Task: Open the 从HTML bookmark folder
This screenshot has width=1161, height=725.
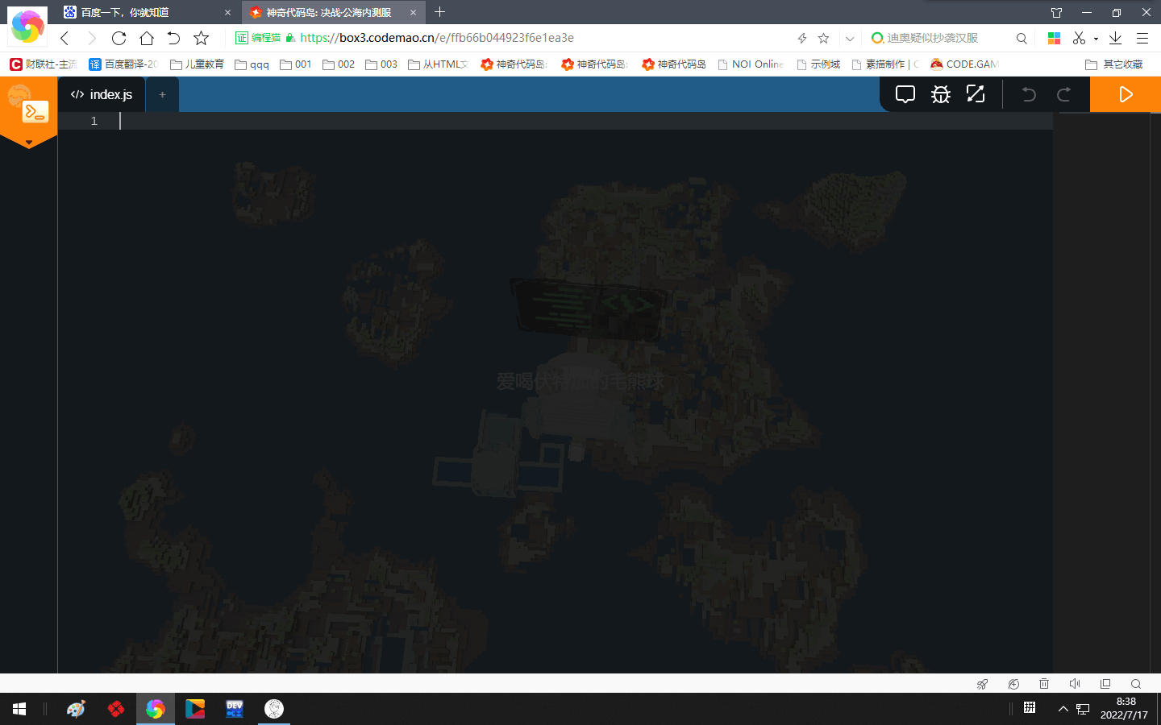Action: [438, 64]
